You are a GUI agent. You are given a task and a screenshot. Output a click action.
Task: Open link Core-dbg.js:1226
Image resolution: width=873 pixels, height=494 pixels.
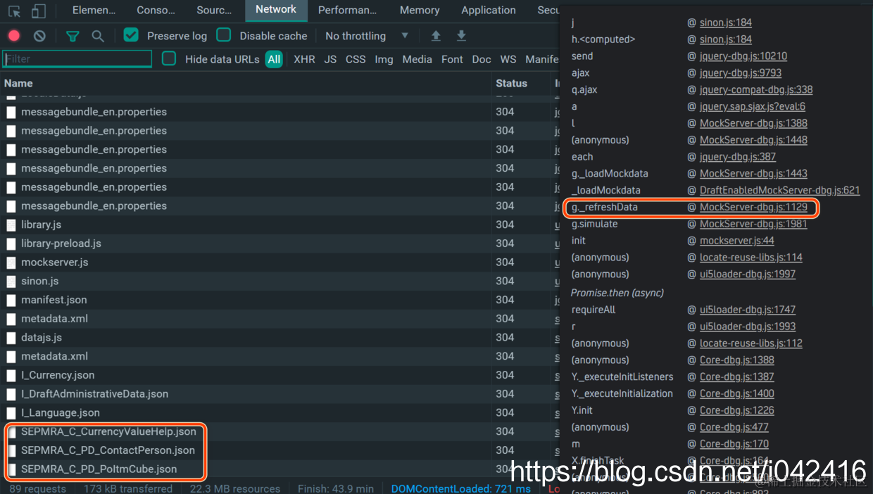click(736, 410)
